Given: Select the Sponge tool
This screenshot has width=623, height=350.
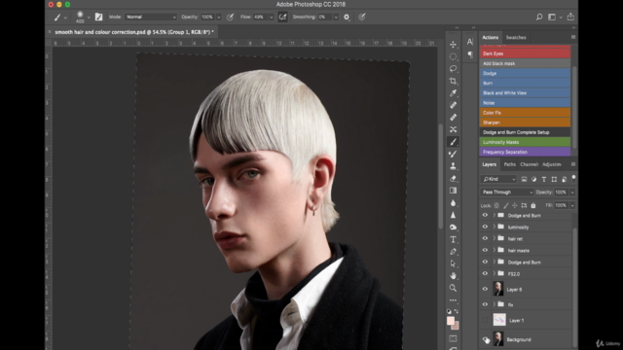Looking at the screenshot, I should point(453,227).
